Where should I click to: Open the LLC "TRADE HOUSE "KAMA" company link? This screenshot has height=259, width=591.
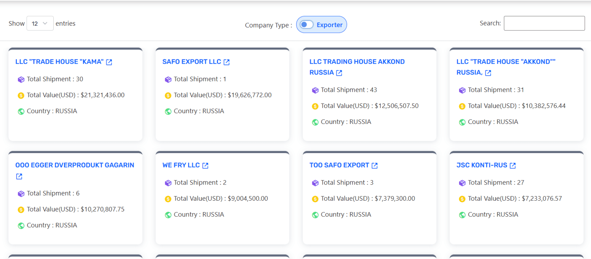tap(59, 62)
